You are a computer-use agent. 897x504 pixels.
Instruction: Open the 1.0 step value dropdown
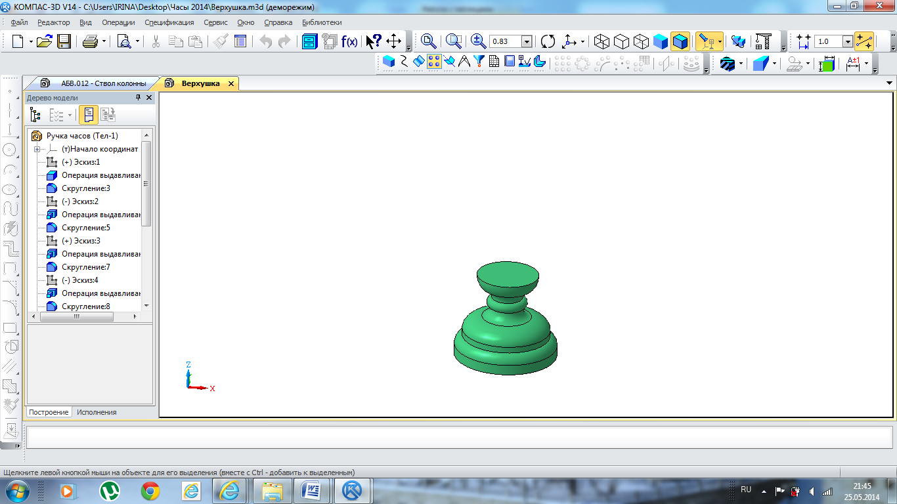tap(847, 41)
